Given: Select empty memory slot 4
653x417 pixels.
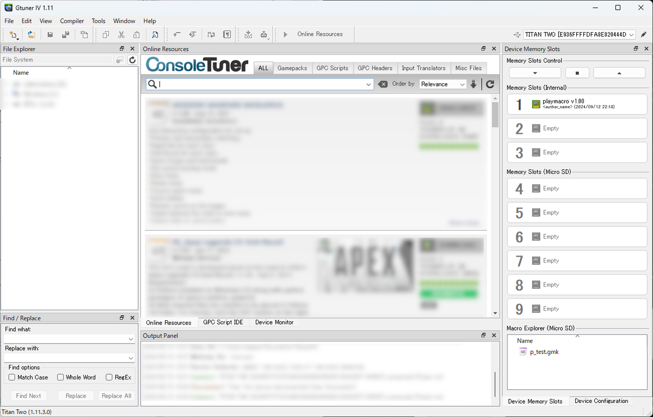Looking at the screenshot, I should pyautogui.click(x=577, y=189).
